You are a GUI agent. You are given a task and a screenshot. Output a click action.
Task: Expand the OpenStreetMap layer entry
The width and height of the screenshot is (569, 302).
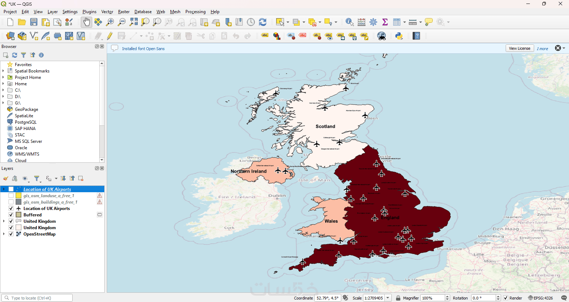[x=4, y=234]
